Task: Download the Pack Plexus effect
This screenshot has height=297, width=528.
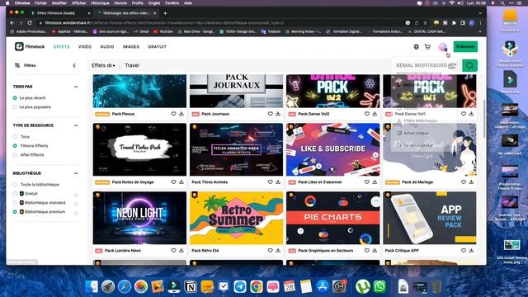Action: pos(181,114)
